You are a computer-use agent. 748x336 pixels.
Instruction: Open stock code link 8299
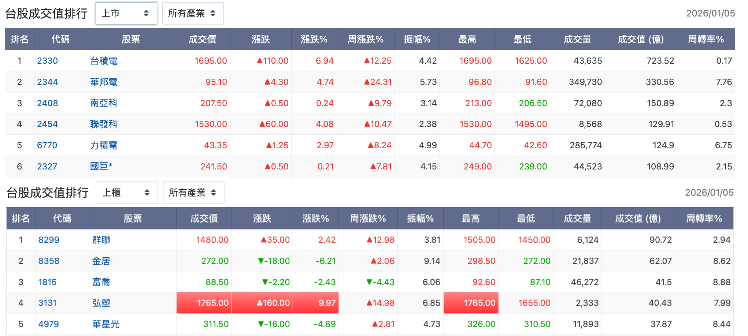(x=49, y=240)
